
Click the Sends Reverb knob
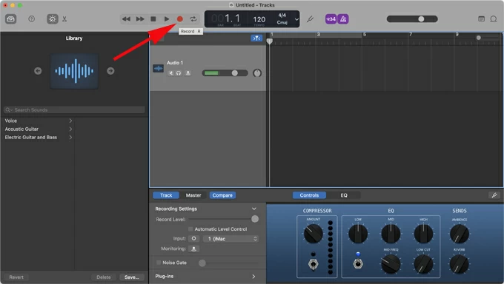coord(459,264)
